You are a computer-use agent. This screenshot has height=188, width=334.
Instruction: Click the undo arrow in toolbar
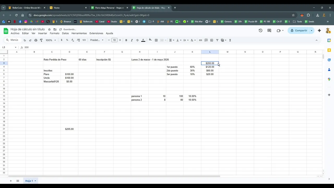[25, 40]
